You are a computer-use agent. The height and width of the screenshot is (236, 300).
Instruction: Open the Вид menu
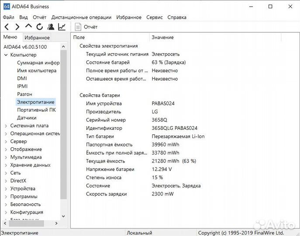tap(24, 17)
